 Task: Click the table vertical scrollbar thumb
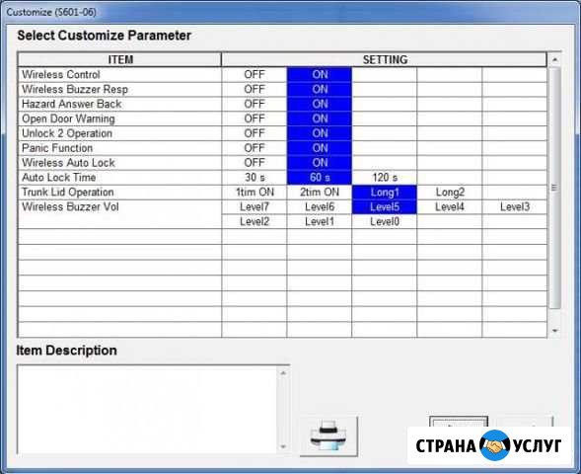tap(554, 188)
